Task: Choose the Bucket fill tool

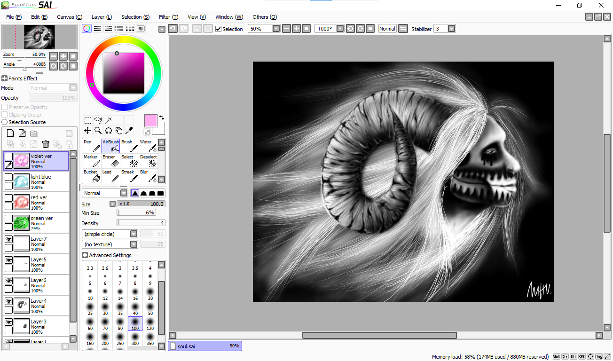Action: pyautogui.click(x=92, y=176)
